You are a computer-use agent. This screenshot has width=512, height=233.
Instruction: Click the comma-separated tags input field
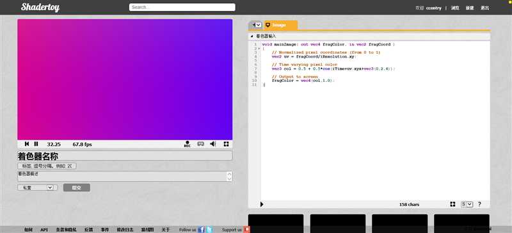(x=47, y=166)
